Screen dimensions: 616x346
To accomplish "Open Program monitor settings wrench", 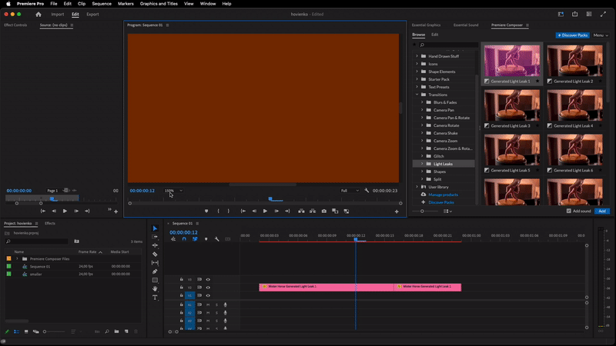I will tap(367, 191).
